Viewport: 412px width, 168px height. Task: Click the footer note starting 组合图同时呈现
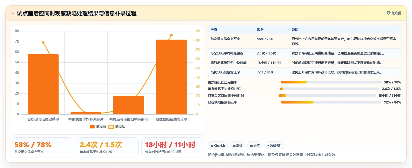pos(272,155)
